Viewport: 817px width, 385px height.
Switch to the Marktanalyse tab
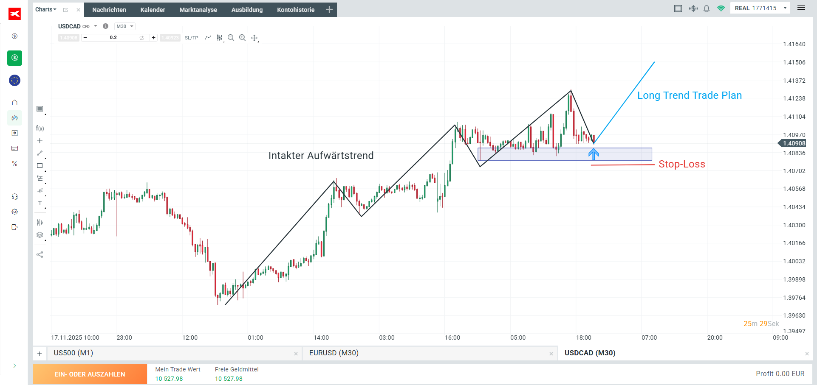tap(198, 10)
